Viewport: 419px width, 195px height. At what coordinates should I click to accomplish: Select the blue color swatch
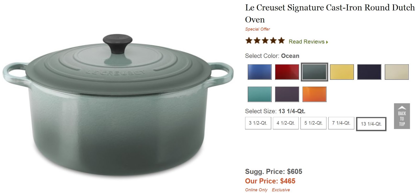tap(260, 72)
